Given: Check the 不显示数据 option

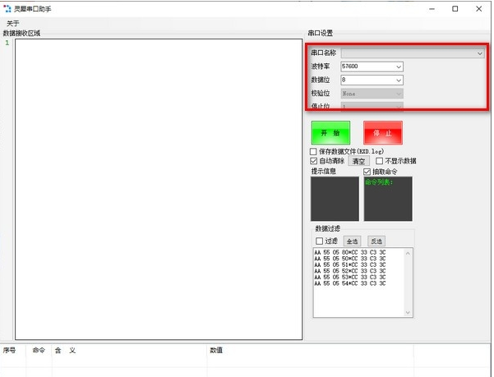Looking at the screenshot, I should (379, 161).
